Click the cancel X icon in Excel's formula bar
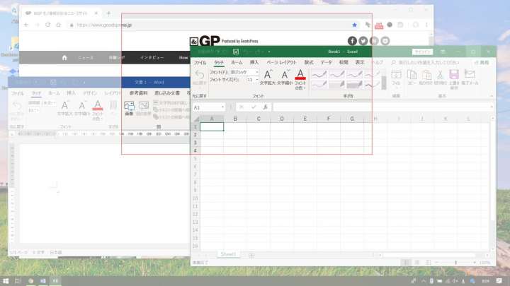 [x=242, y=107]
